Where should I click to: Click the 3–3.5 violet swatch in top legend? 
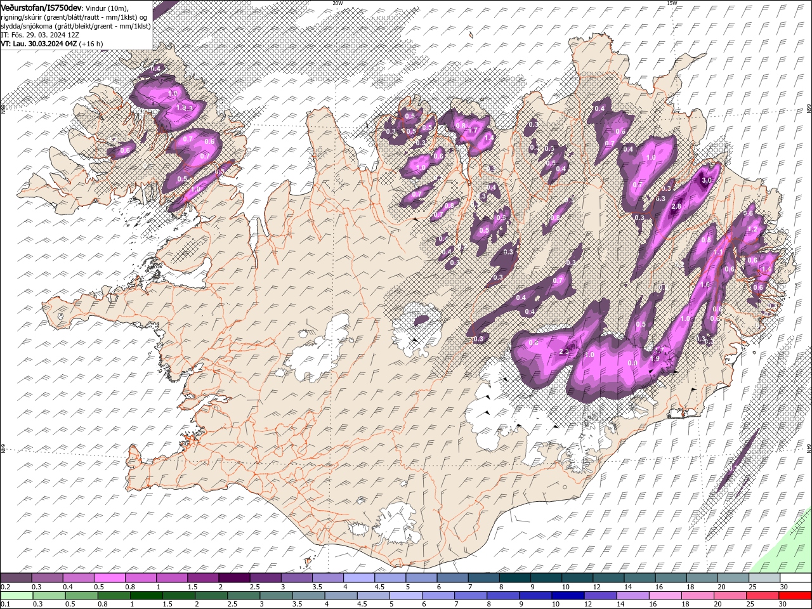click(296, 578)
